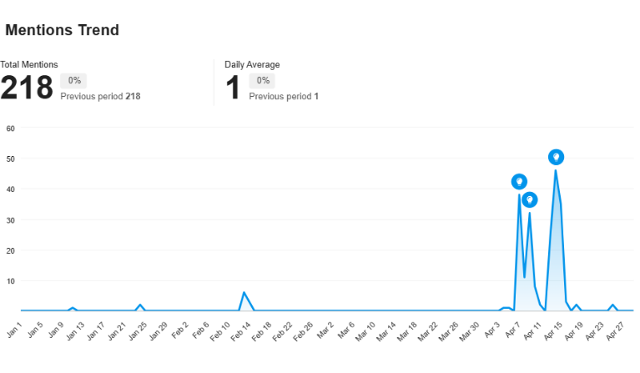Image resolution: width=640 pixels, height=373 pixels.
Task: Click the insight lightbulb marker above Apr 15 peak
Action: 556,157
